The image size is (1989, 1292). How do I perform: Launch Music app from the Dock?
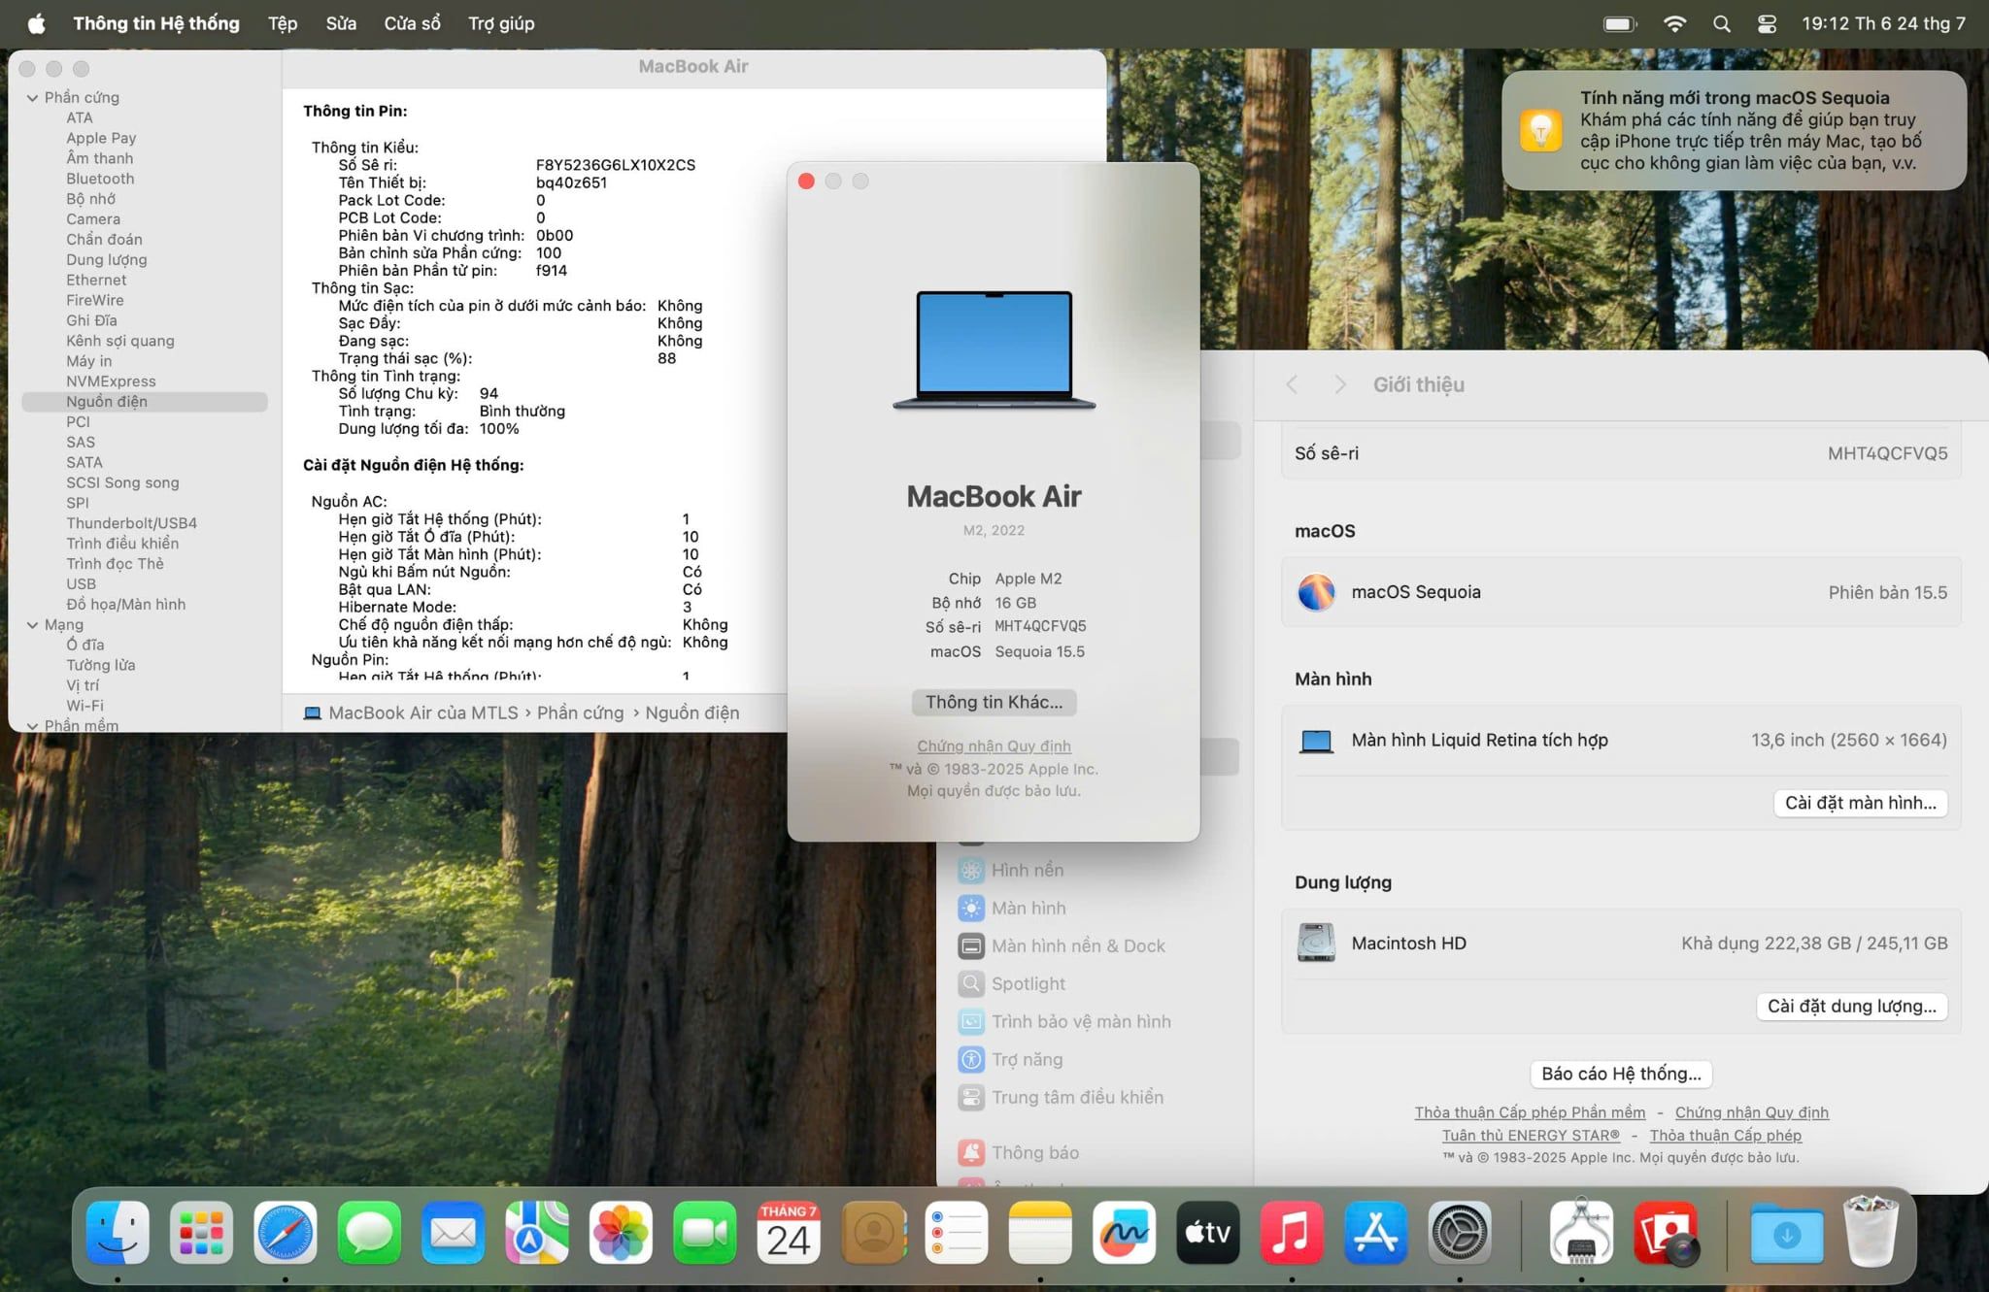pyautogui.click(x=1292, y=1233)
